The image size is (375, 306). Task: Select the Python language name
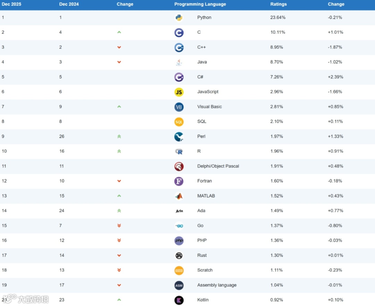(204, 17)
